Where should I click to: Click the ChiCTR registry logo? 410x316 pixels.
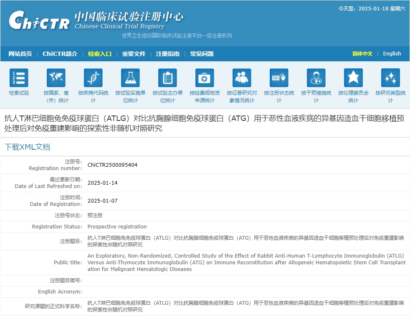coord(40,21)
